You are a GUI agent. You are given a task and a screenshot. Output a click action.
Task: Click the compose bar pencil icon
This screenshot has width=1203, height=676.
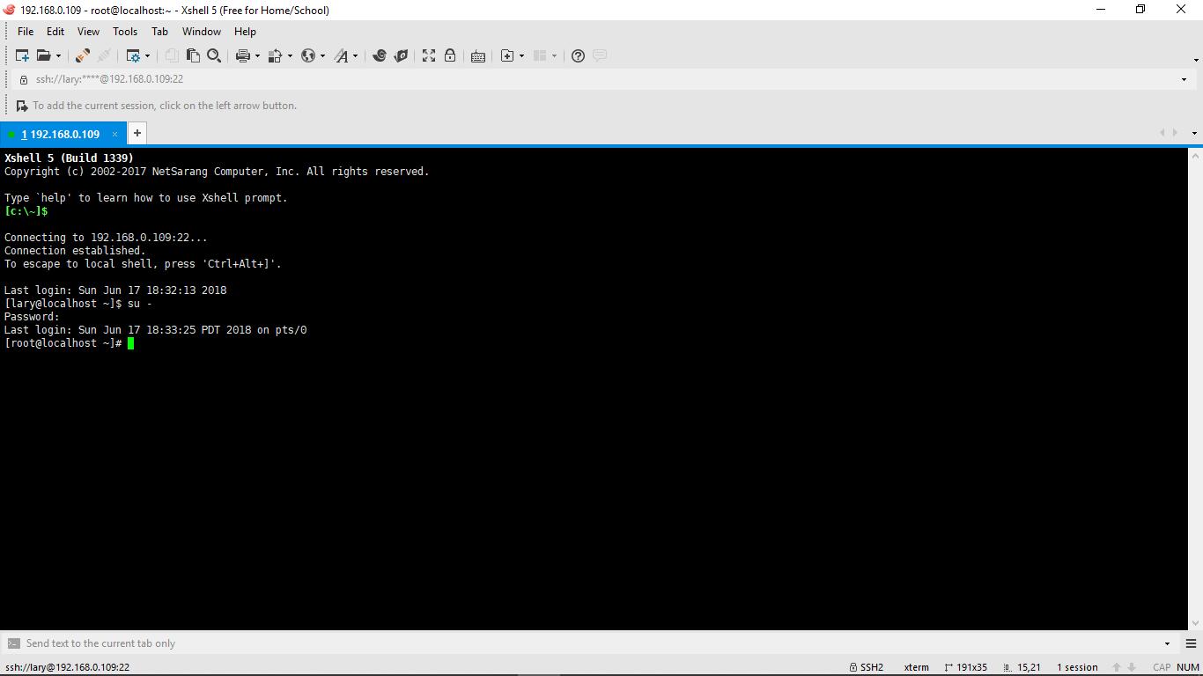[13, 643]
